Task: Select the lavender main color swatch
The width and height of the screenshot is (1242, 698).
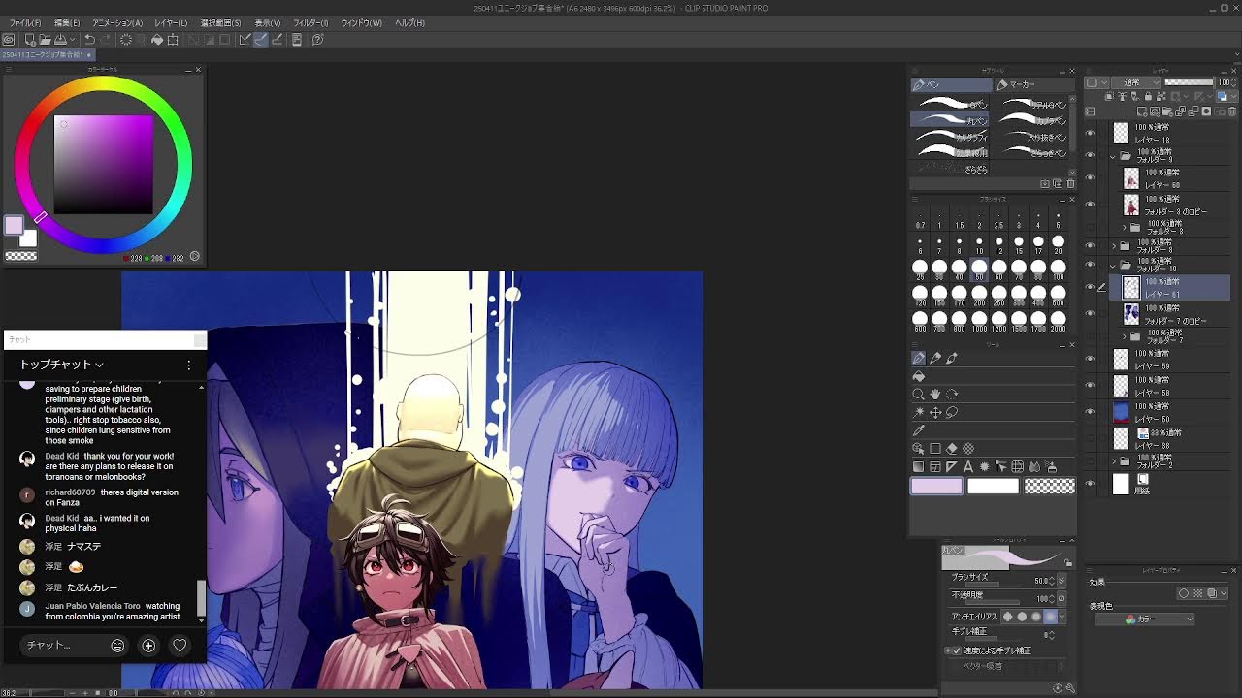Action: (x=936, y=487)
